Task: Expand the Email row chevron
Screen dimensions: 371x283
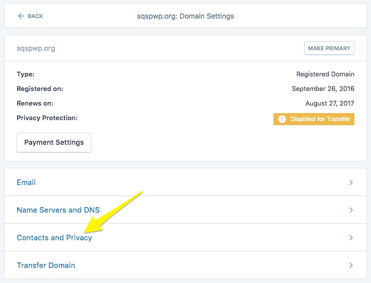Action: (x=351, y=182)
